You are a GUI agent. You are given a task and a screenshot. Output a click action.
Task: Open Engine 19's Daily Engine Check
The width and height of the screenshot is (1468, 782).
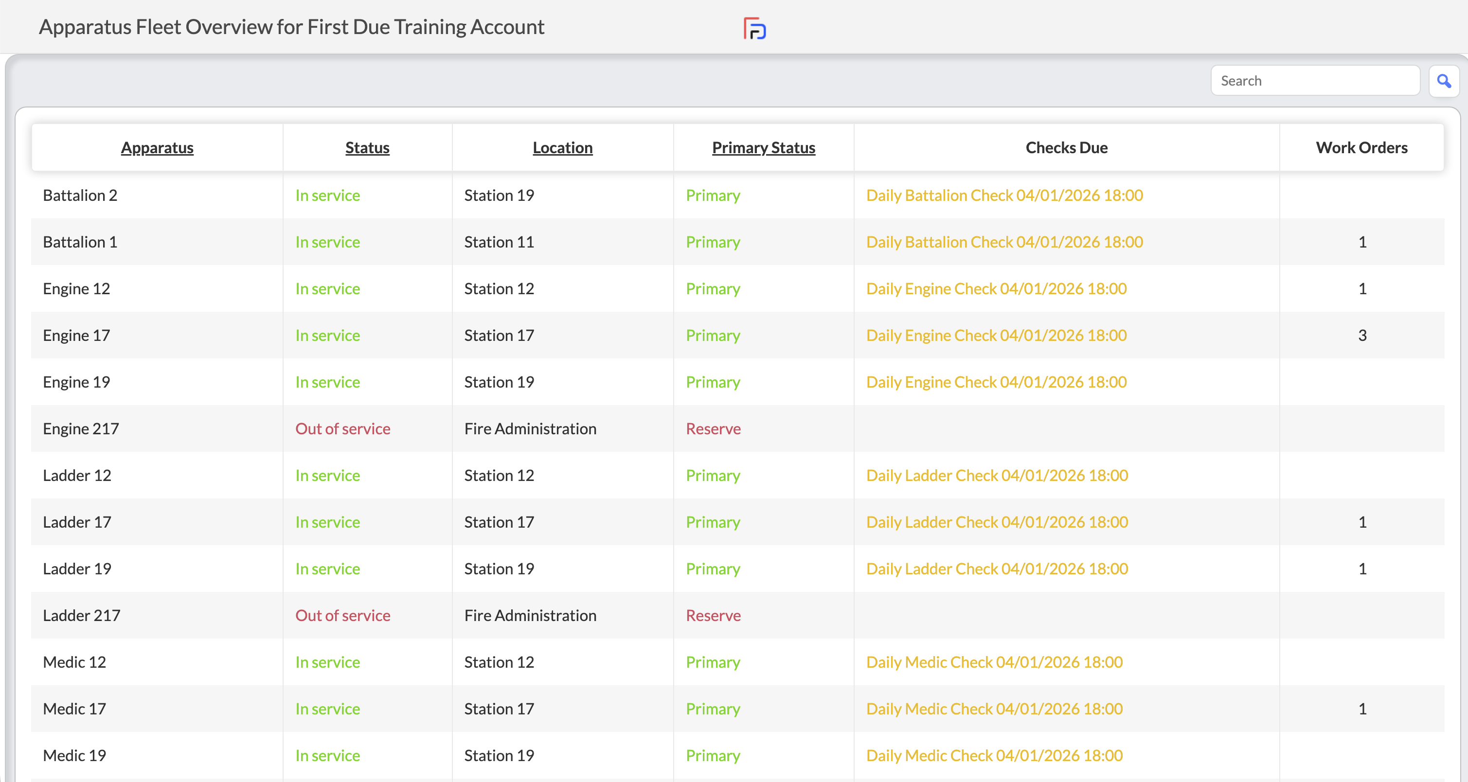click(x=997, y=382)
